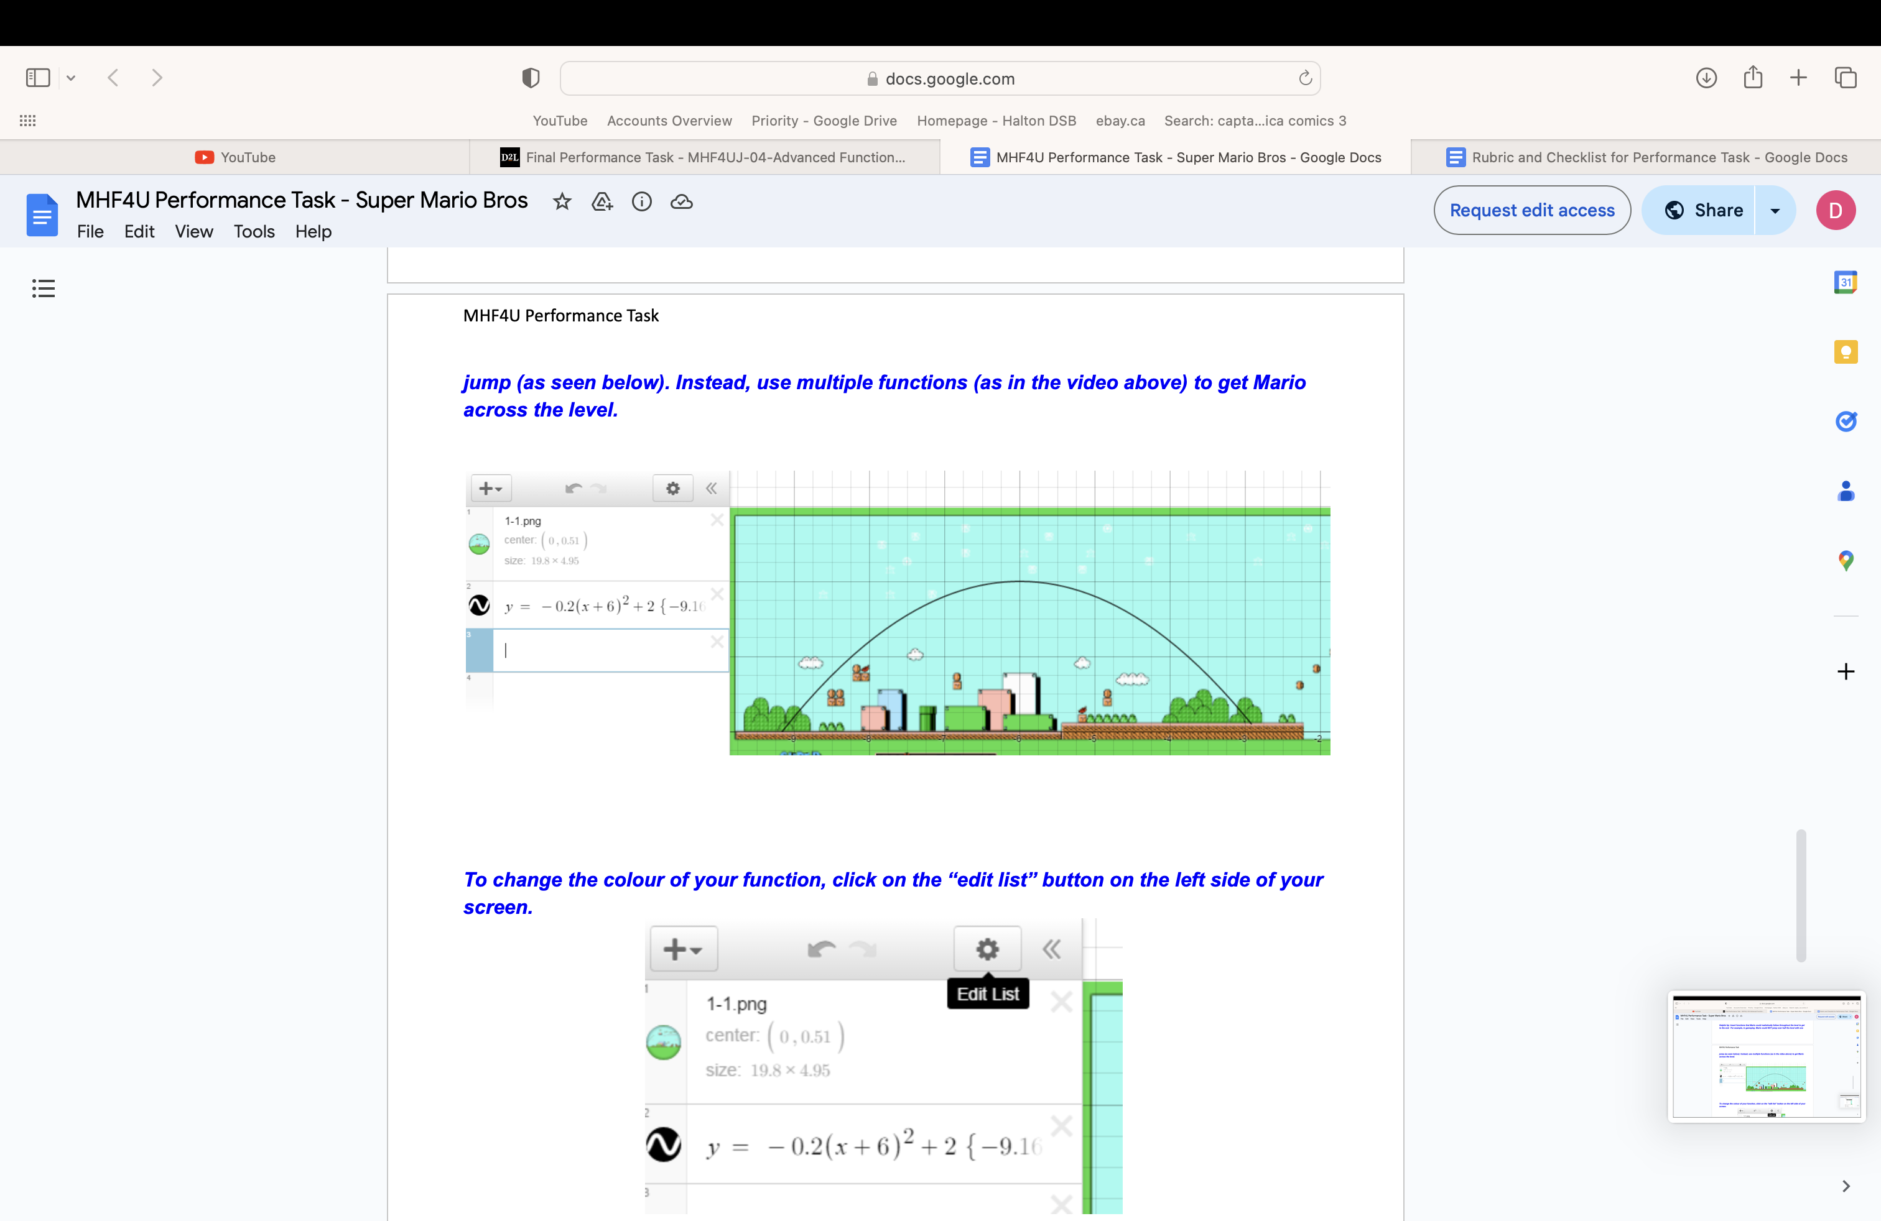Image resolution: width=1881 pixels, height=1221 pixels.
Task: Open a new browser tab
Action: point(1798,77)
